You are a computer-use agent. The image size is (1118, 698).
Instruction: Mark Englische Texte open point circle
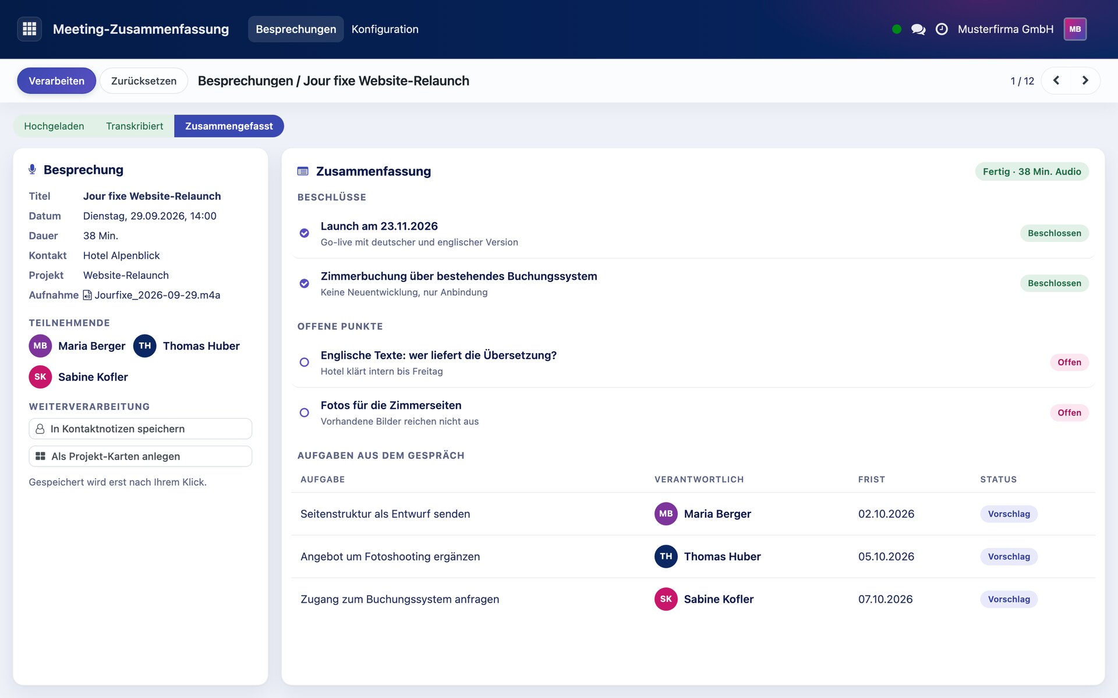304,362
